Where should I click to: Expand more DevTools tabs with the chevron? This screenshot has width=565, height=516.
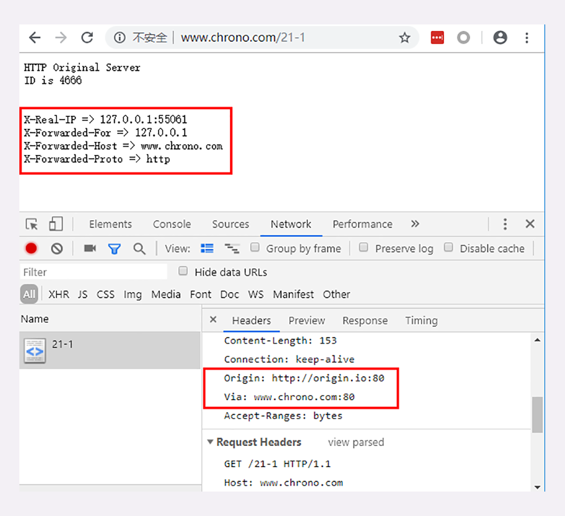(x=415, y=224)
